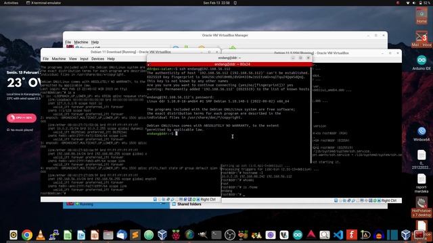The height and width of the screenshot is (243, 433).
Task: Open raport-merdeka file on the desktop
Action: 421,183
